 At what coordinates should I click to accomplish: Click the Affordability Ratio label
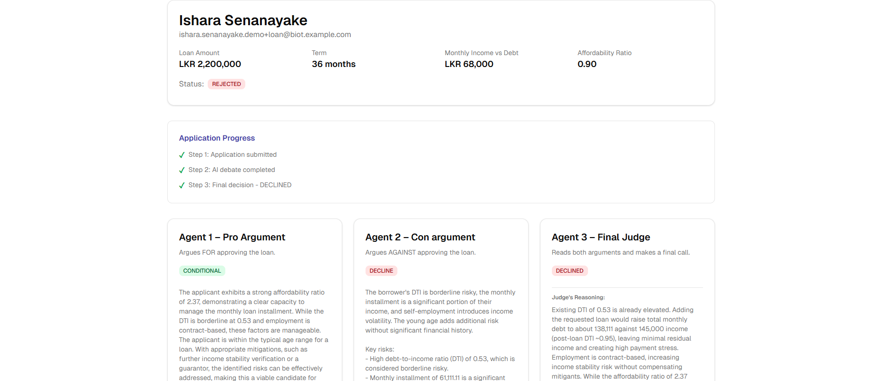point(605,53)
